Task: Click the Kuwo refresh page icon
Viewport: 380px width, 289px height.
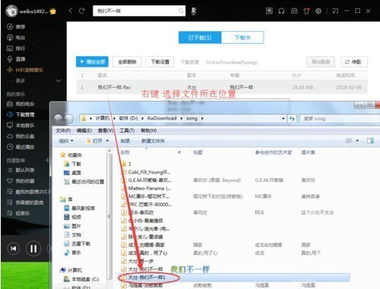Action: tap(81, 11)
